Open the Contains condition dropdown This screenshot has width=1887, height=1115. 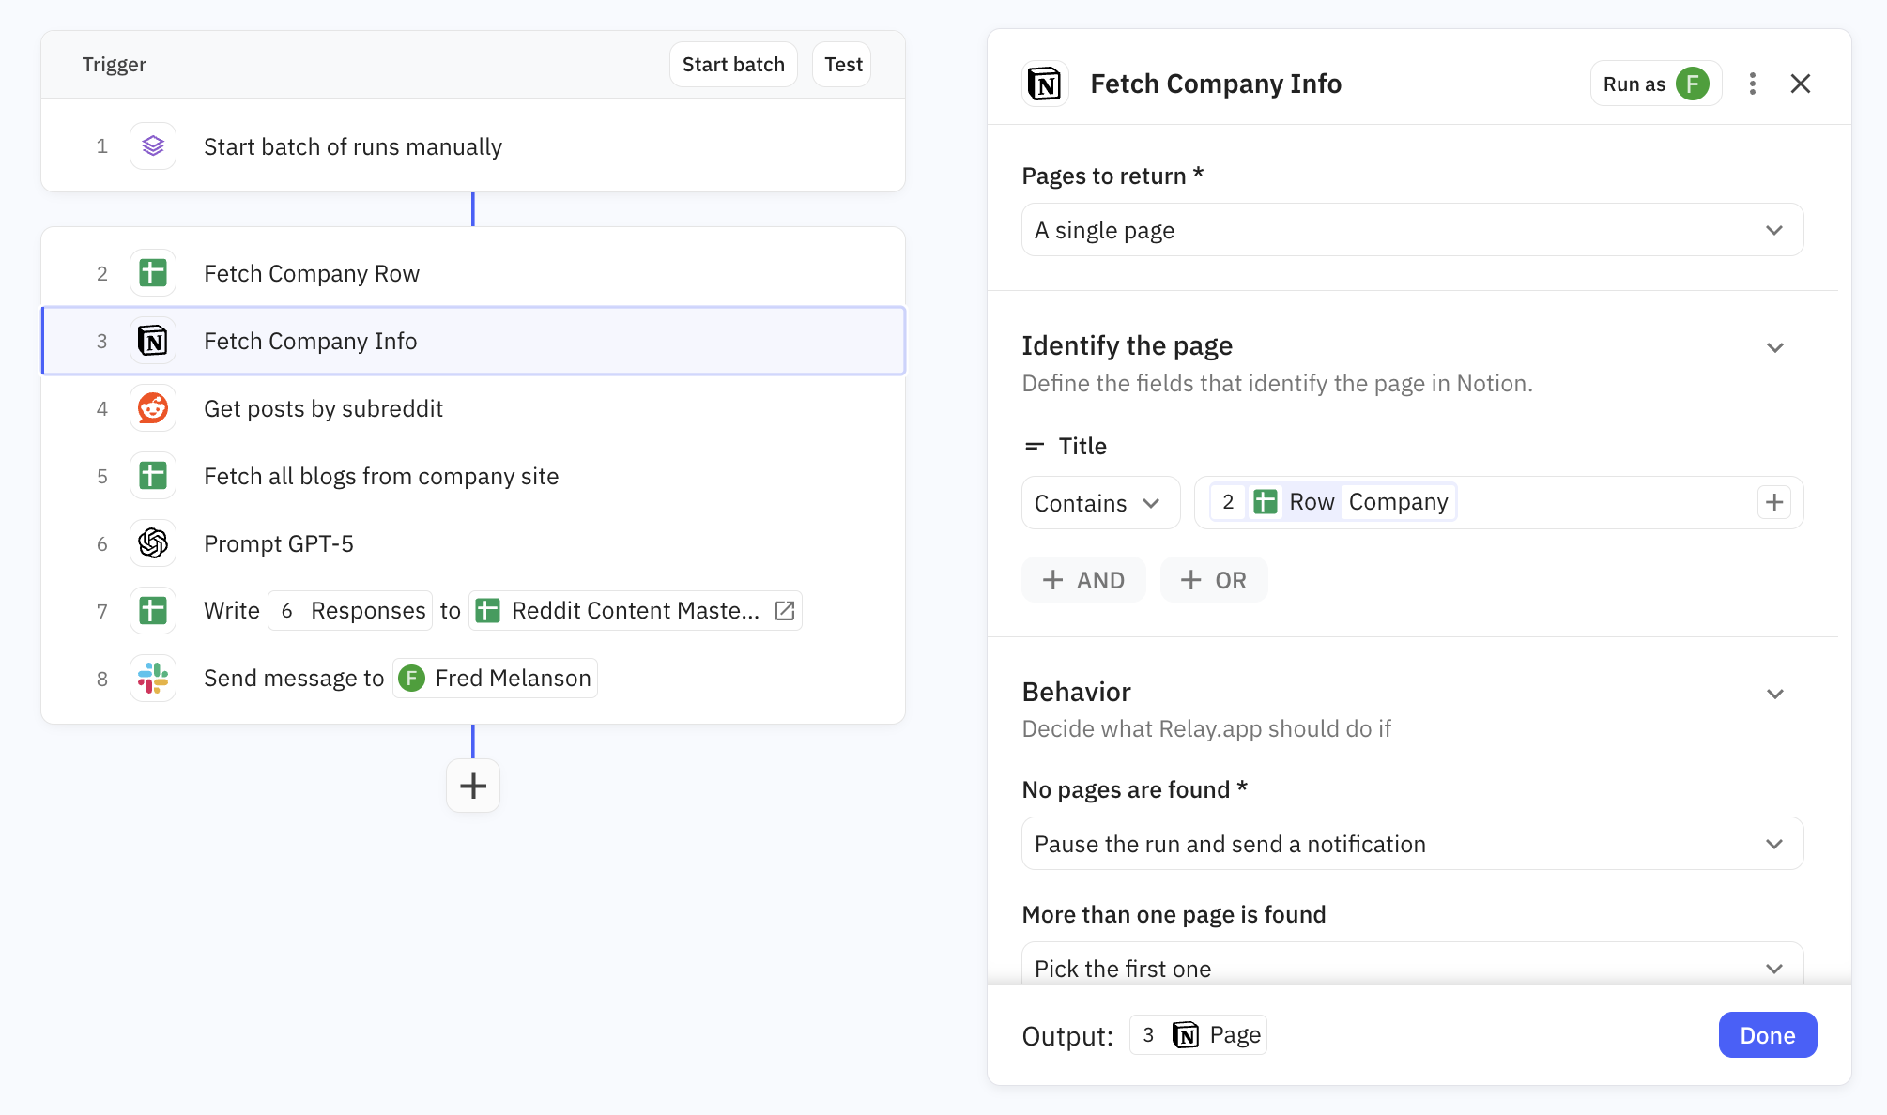point(1099,503)
